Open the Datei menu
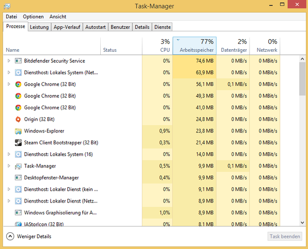Image resolution: width=308 pixels, height=249 pixels. [x=11, y=17]
